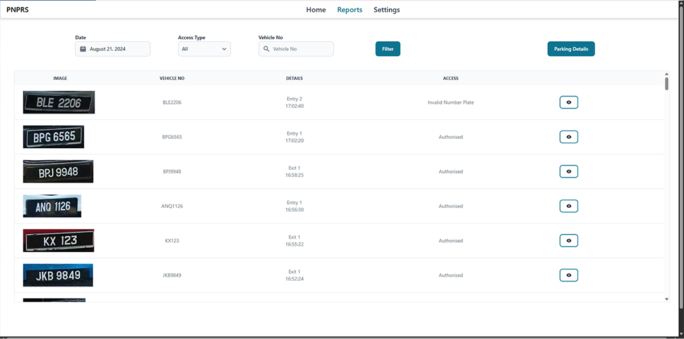Select the Reports tab
Viewport: 684px width, 339px height.
pos(350,10)
